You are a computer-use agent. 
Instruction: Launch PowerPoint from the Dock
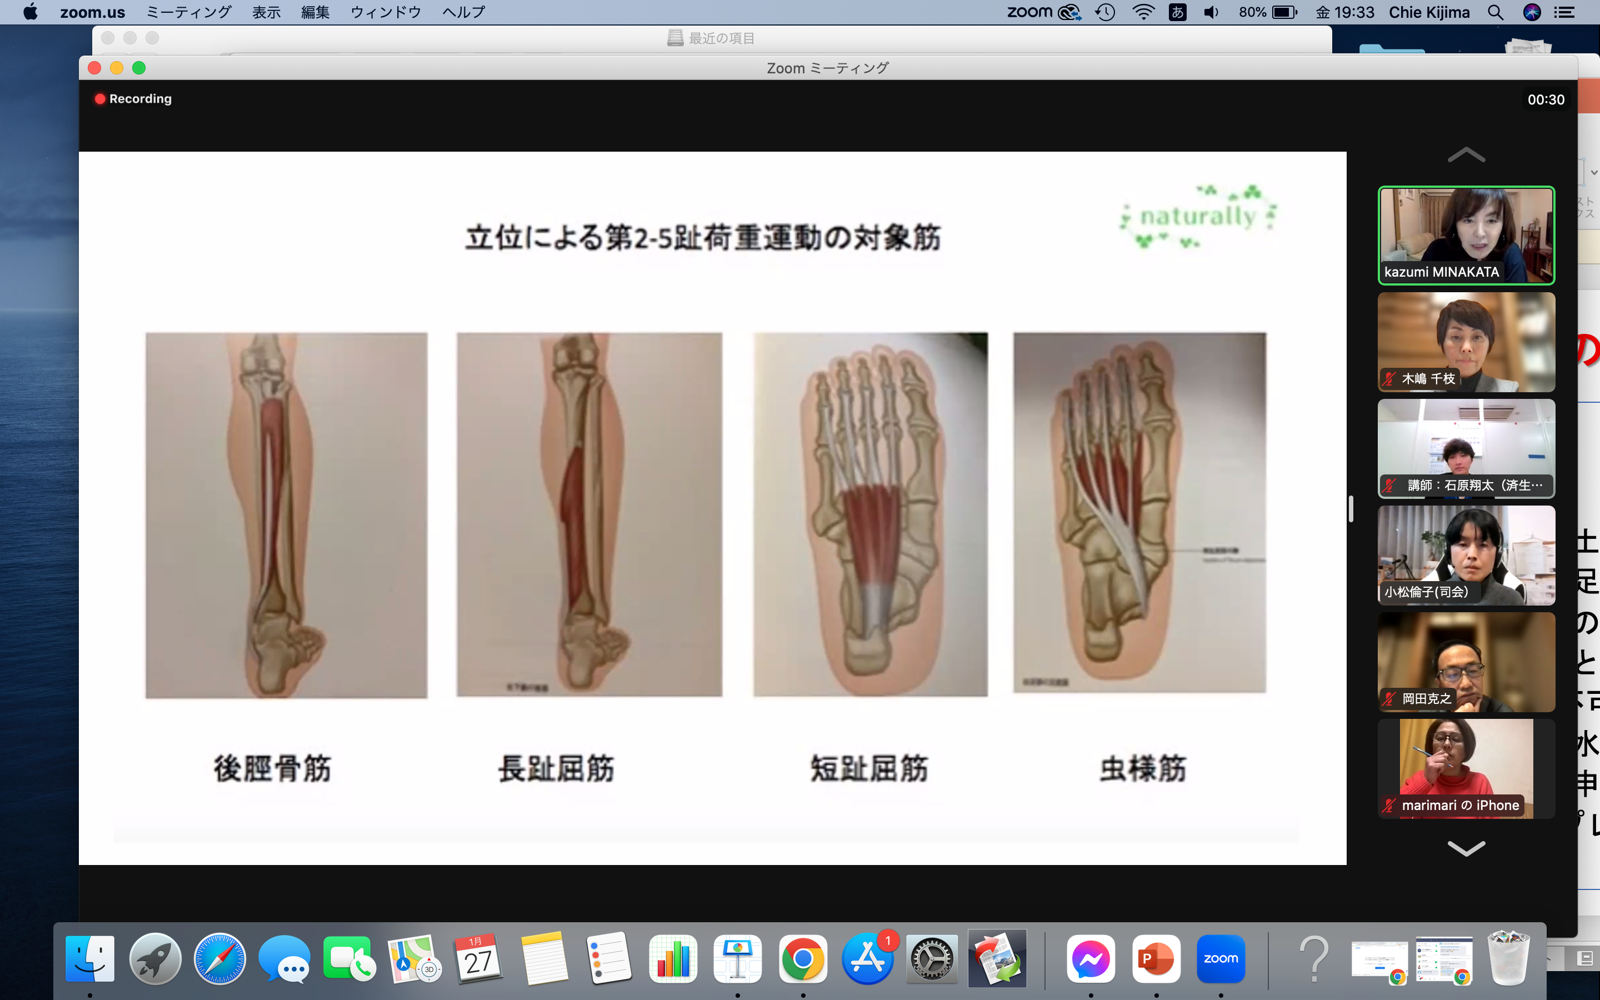1156,958
